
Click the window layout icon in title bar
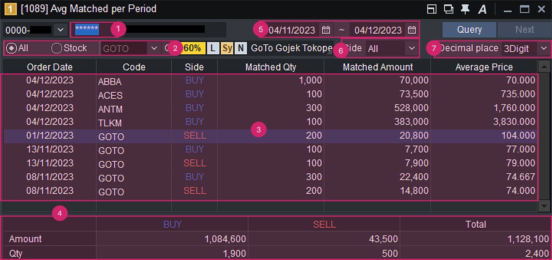pyautogui.click(x=432, y=9)
